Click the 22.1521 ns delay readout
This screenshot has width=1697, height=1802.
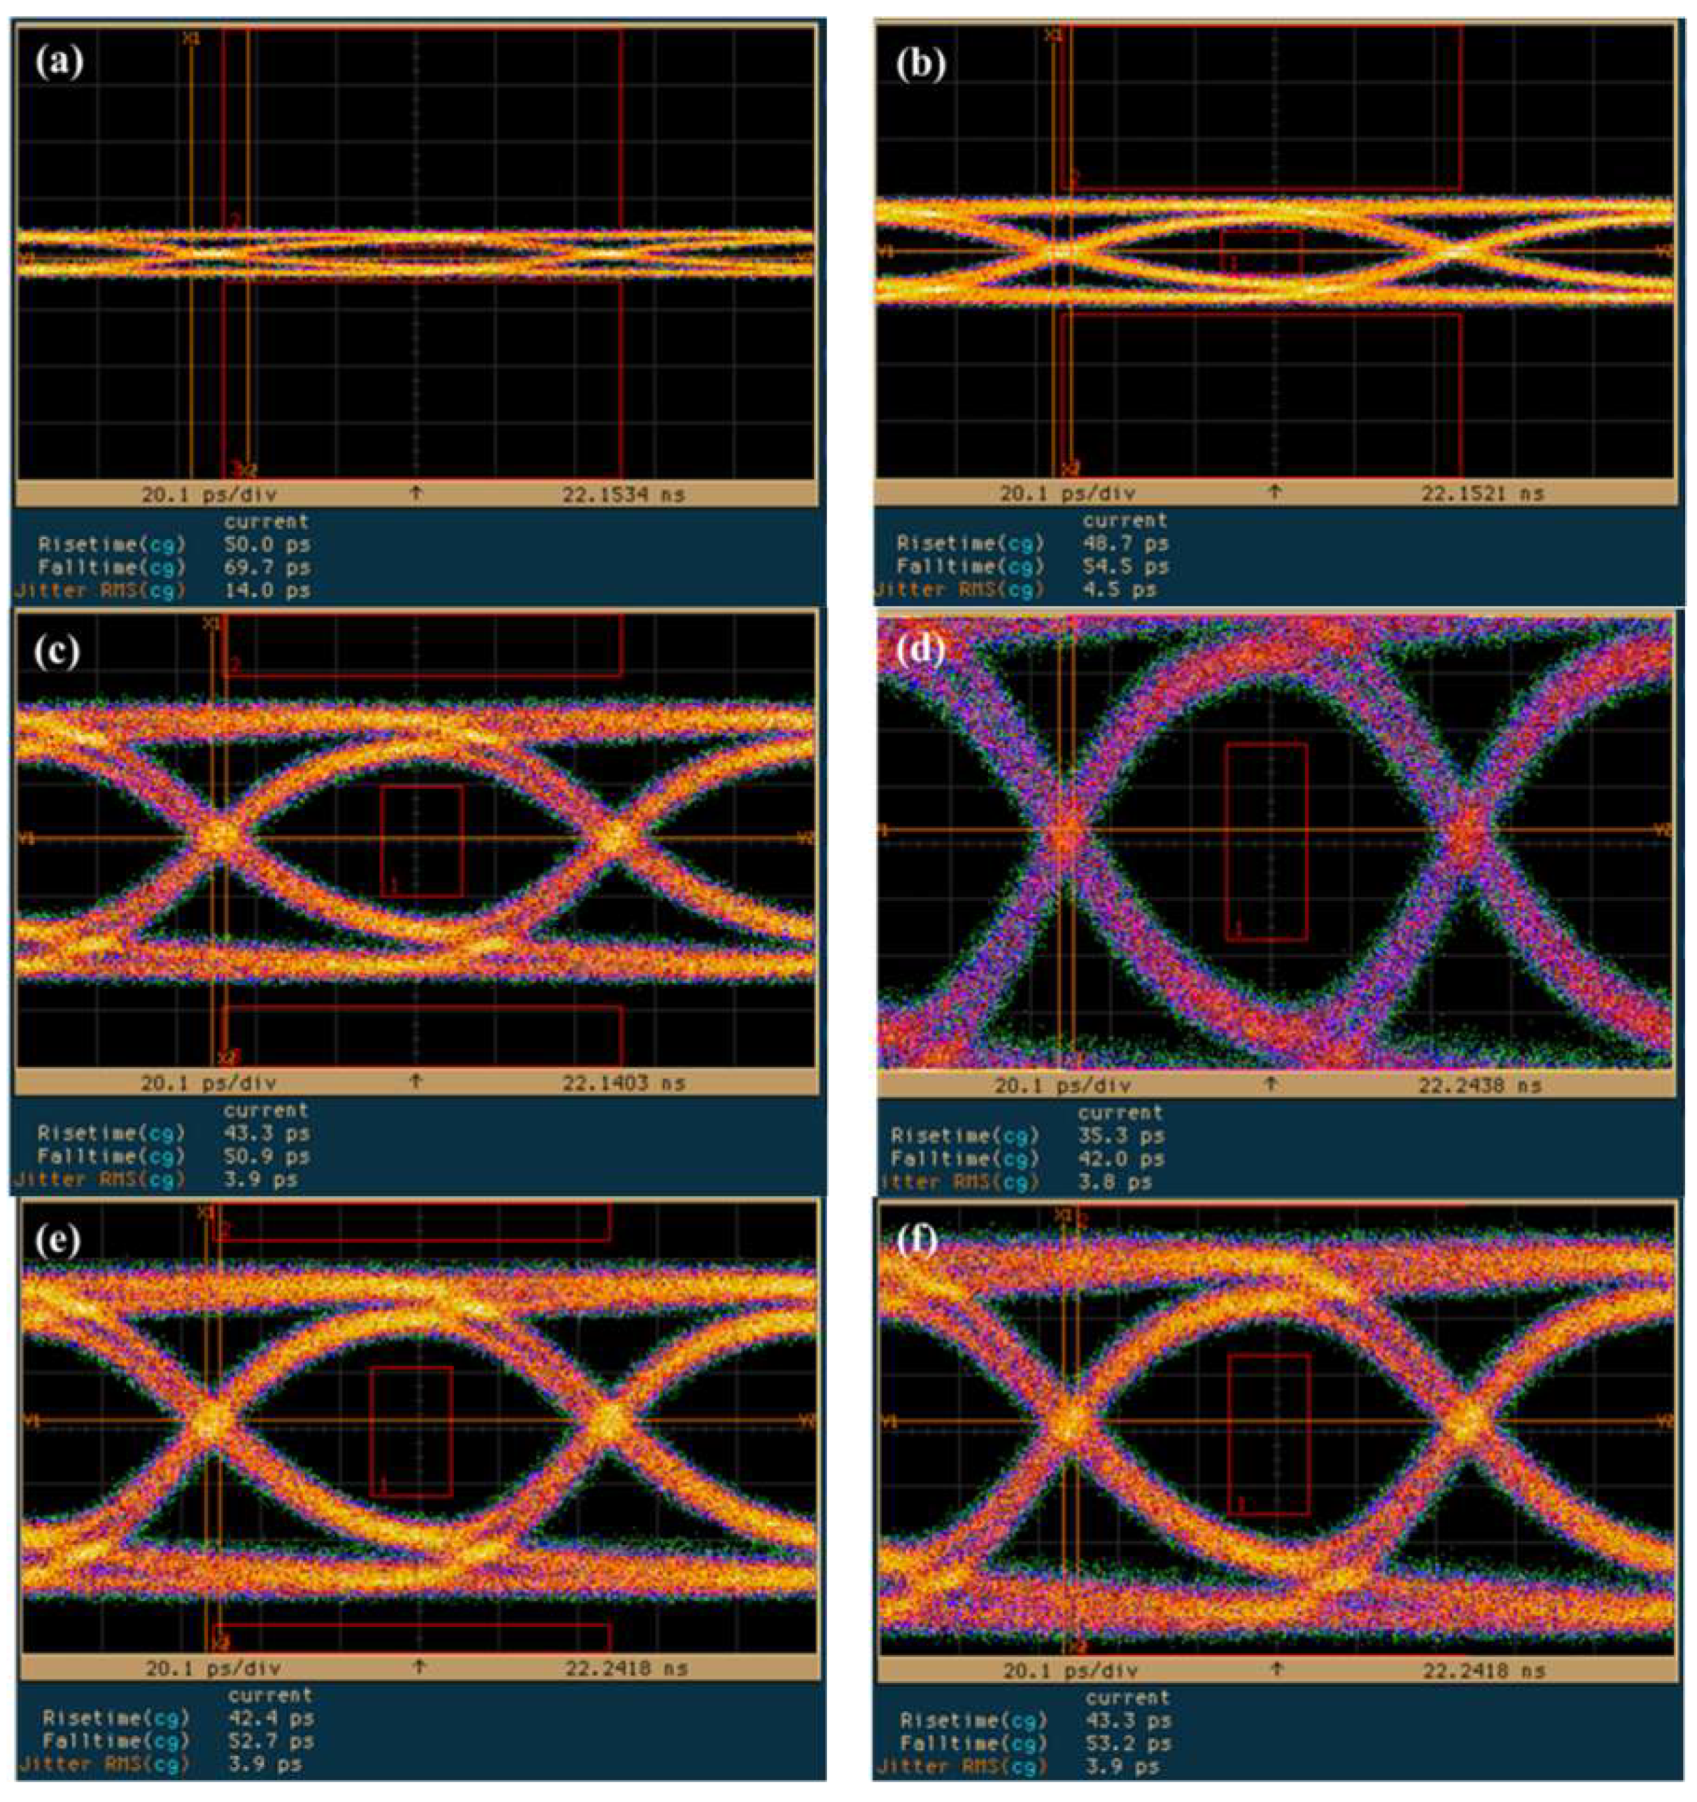point(1482,493)
